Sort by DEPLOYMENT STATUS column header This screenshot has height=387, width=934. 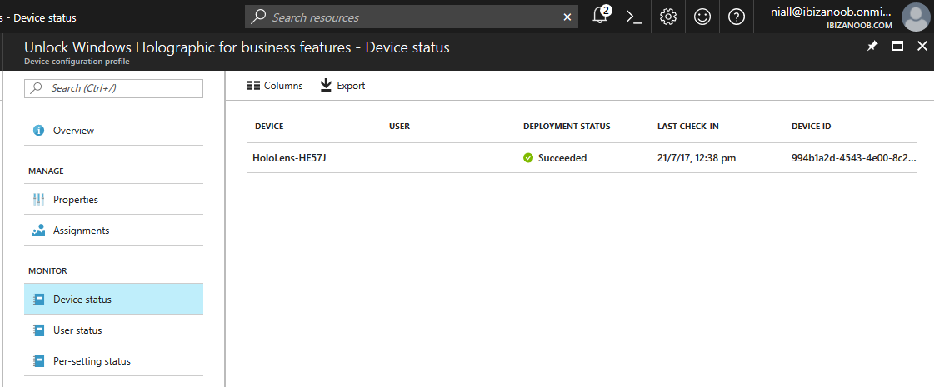pos(567,127)
